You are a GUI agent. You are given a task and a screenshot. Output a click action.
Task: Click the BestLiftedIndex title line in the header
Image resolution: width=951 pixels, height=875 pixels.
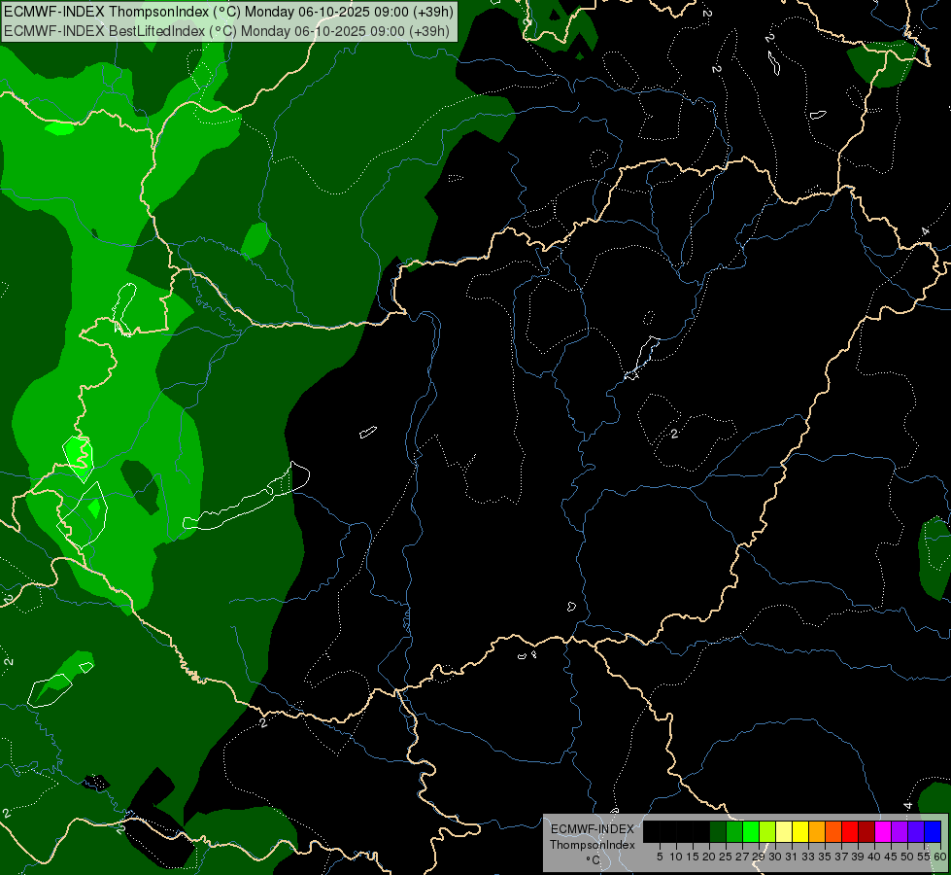[x=227, y=30]
